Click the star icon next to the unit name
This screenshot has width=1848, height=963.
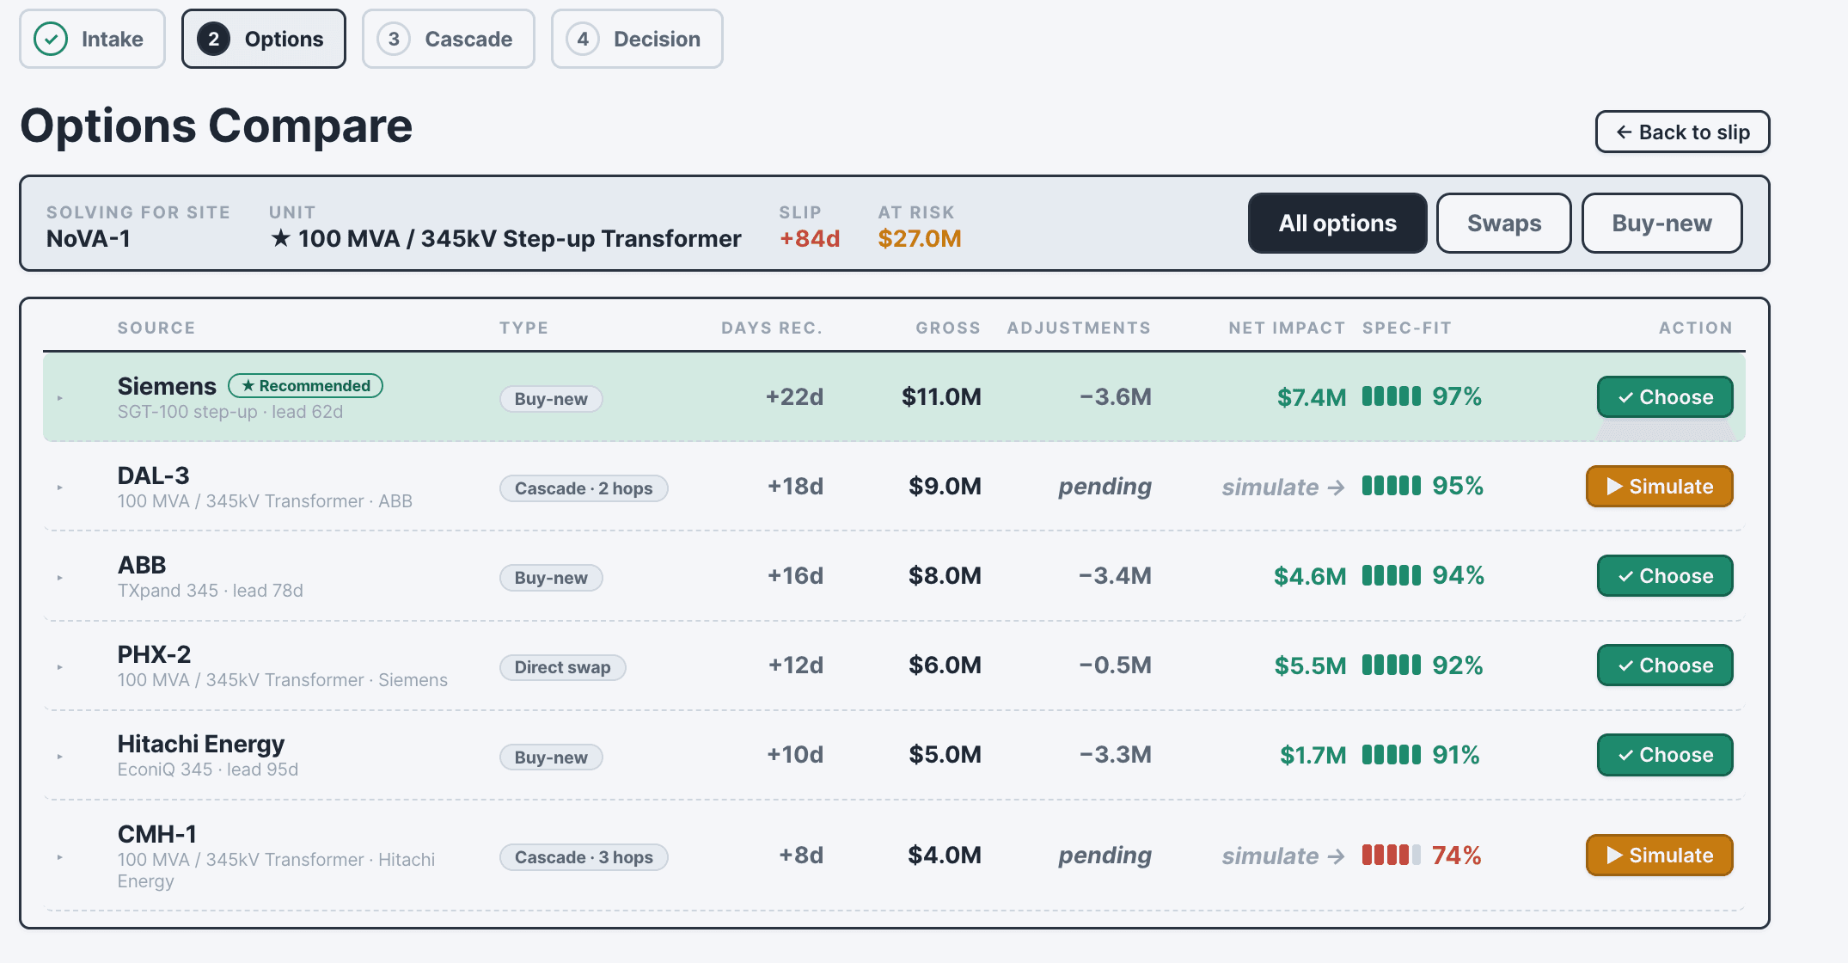coord(280,238)
